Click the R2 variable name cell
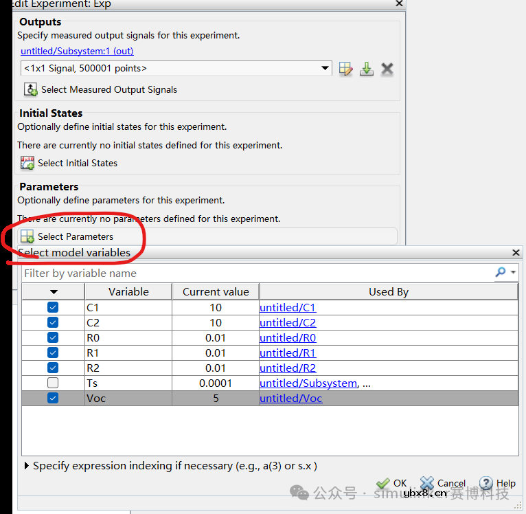The width and height of the screenshot is (526, 514). pyautogui.click(x=128, y=368)
